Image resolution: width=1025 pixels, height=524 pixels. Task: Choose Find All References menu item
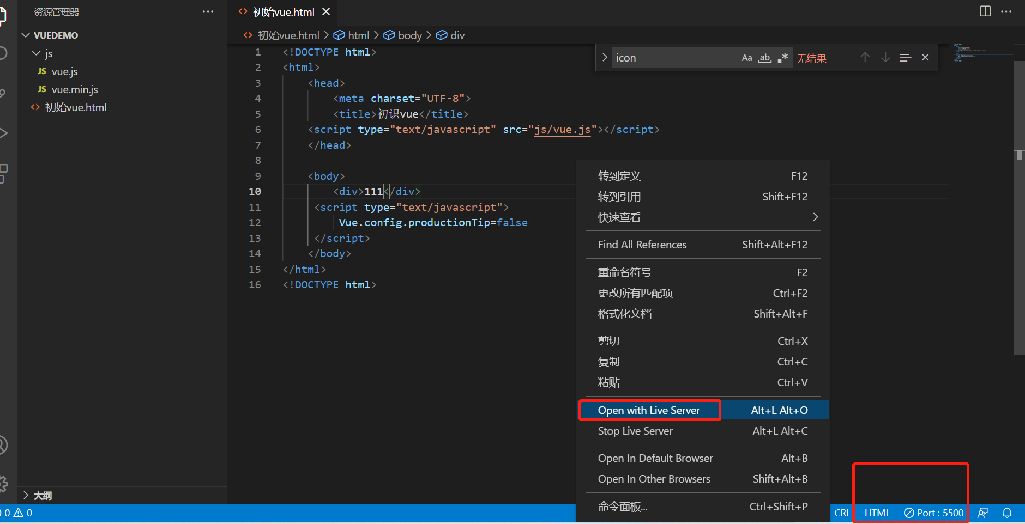coord(703,245)
